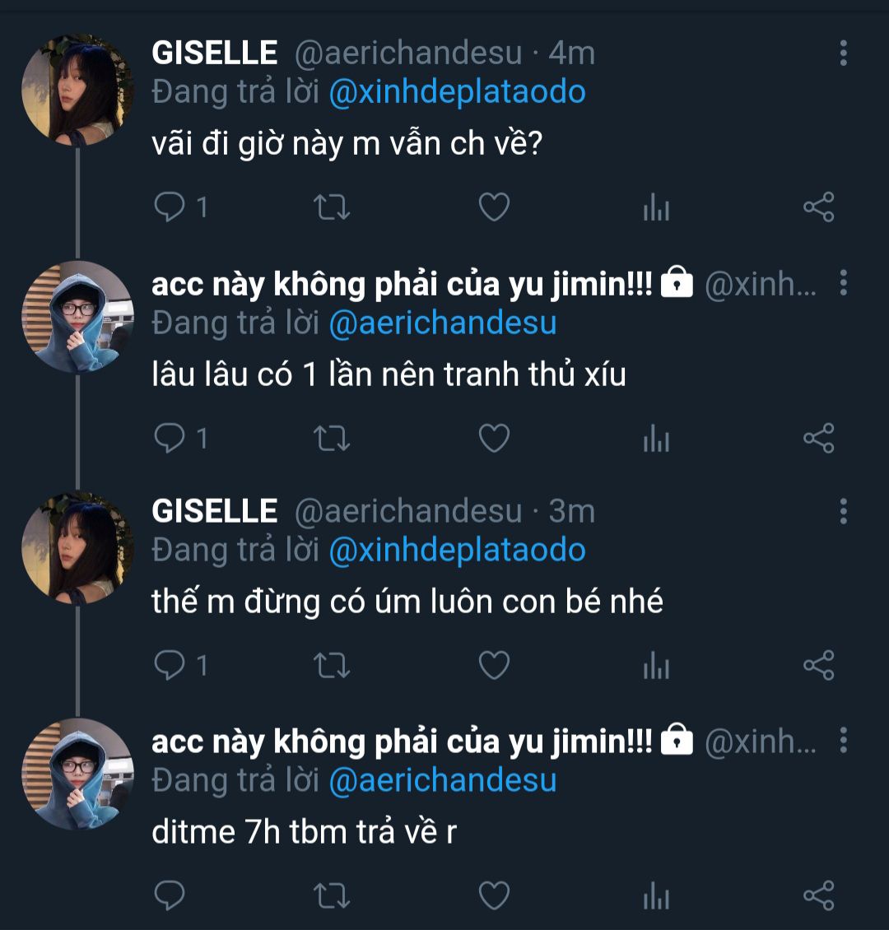Share the last tweet in thread
This screenshot has height=930, width=889.
(x=818, y=895)
